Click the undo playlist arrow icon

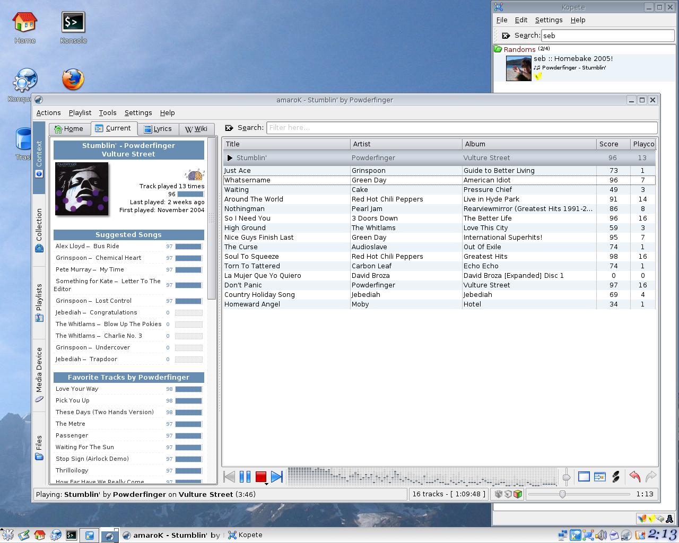tap(634, 477)
